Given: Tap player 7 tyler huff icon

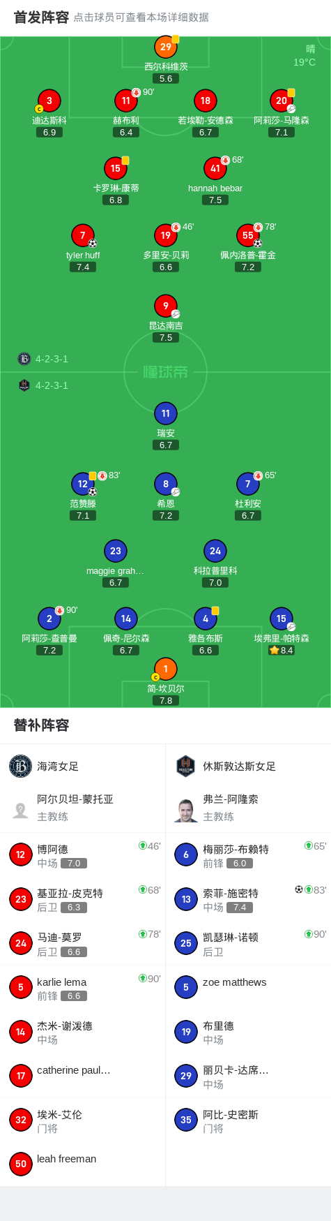Looking at the screenshot, I should point(83,235).
